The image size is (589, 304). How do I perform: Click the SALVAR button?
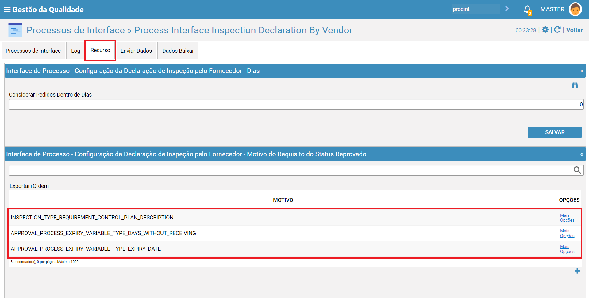click(555, 132)
